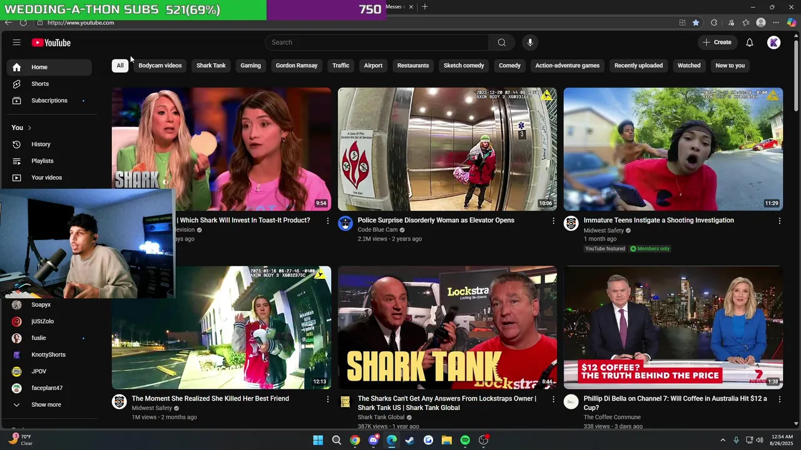Select the Recently uploaded chip
This screenshot has height=450, width=801.
click(x=638, y=66)
